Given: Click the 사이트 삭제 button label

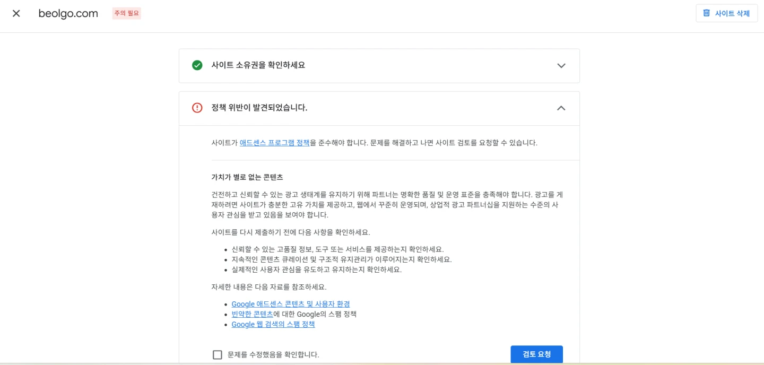Looking at the screenshot, I should (732, 13).
